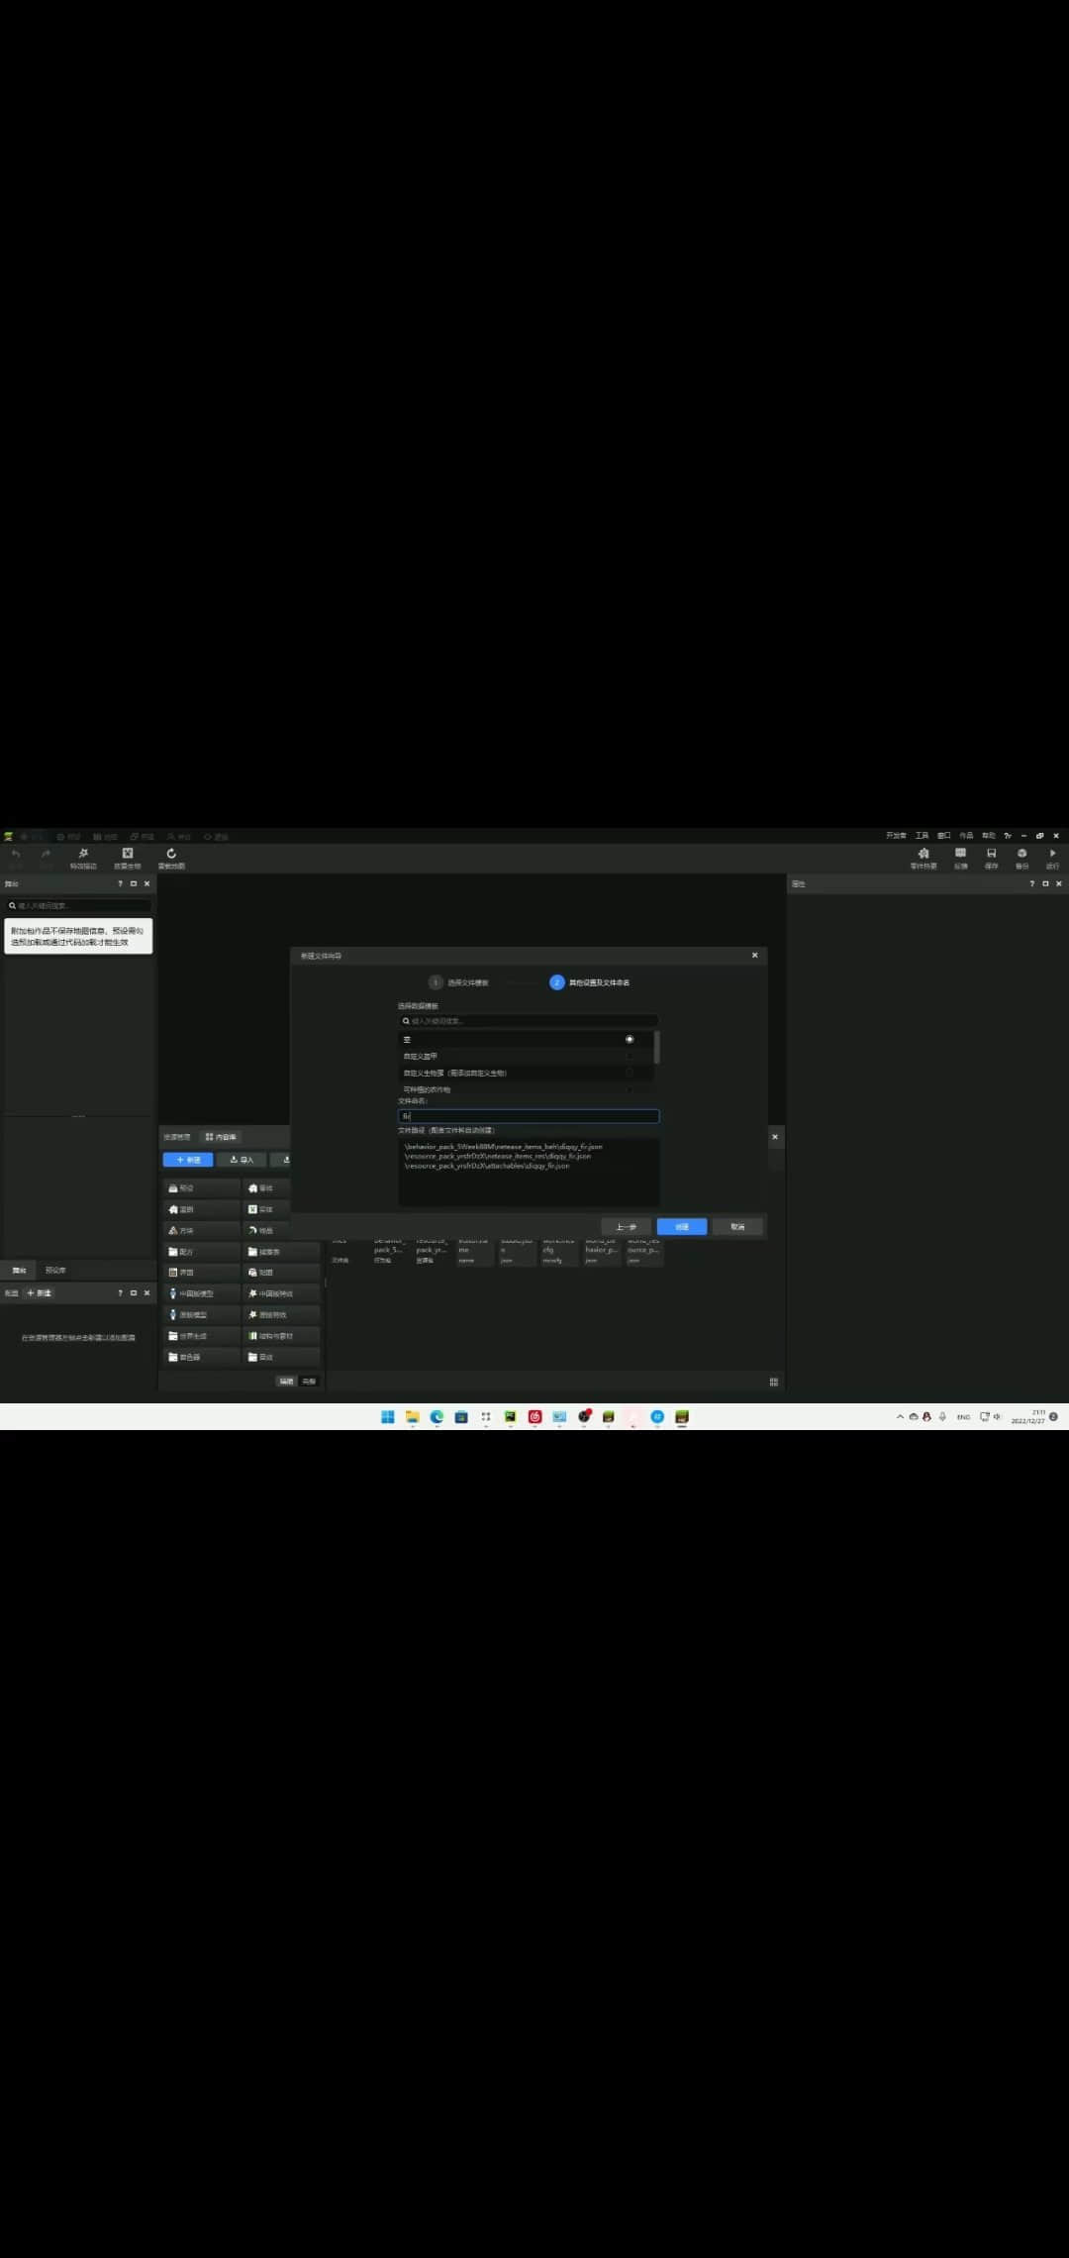Screen dimensions: 1069x2258
Task: Open Windows Start menu from taskbar
Action: pyautogui.click(x=387, y=1417)
